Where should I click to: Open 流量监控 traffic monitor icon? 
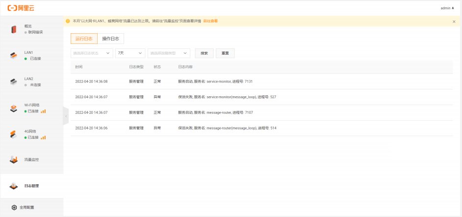(x=14, y=160)
